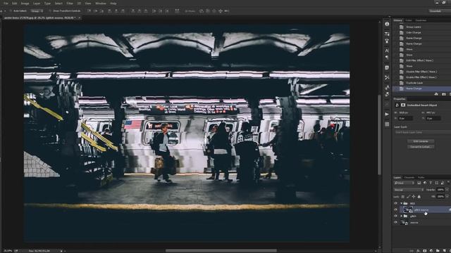
Task: Click the Fill value field
Action: tap(440, 197)
